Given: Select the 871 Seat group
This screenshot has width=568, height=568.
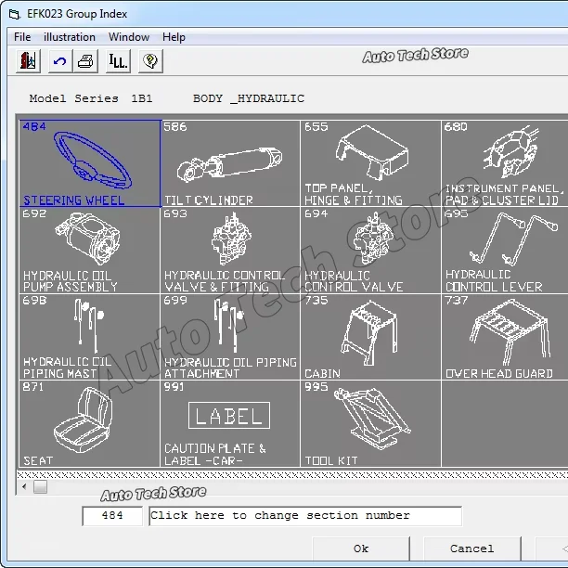Looking at the screenshot, I should point(90,423).
